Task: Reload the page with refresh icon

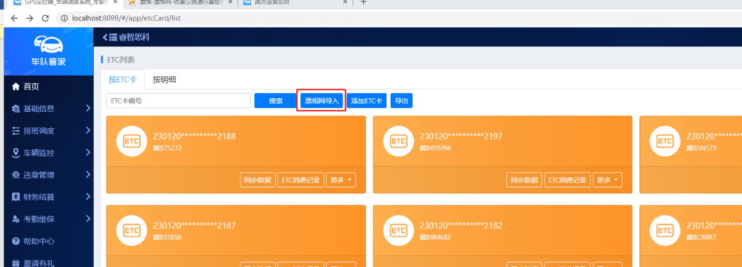Action: [45, 18]
